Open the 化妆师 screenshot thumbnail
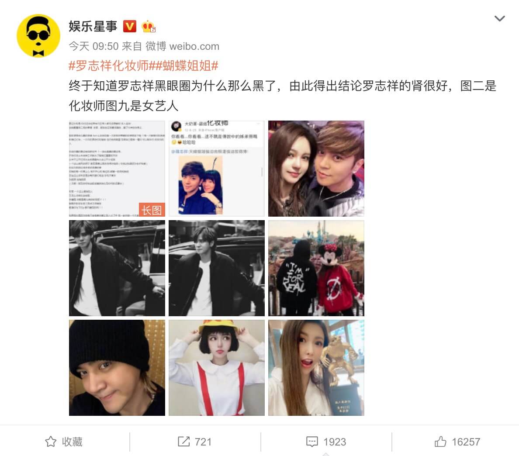519x456 pixels. [x=217, y=169]
